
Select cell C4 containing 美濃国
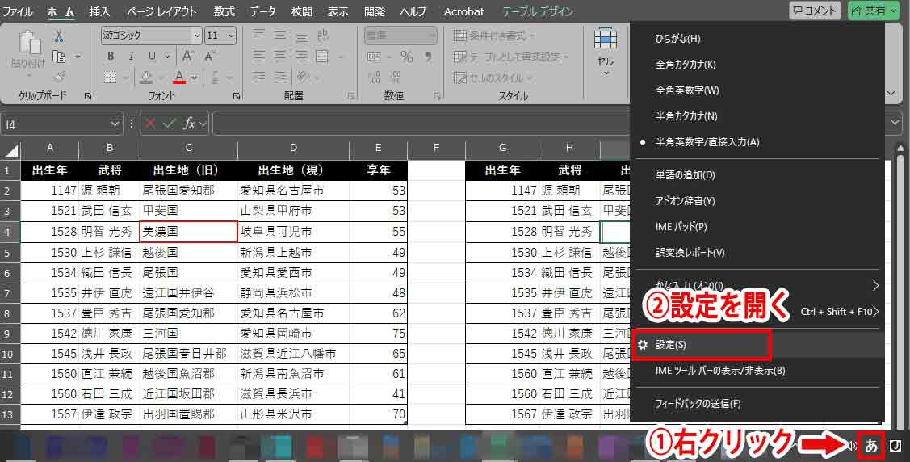click(188, 231)
